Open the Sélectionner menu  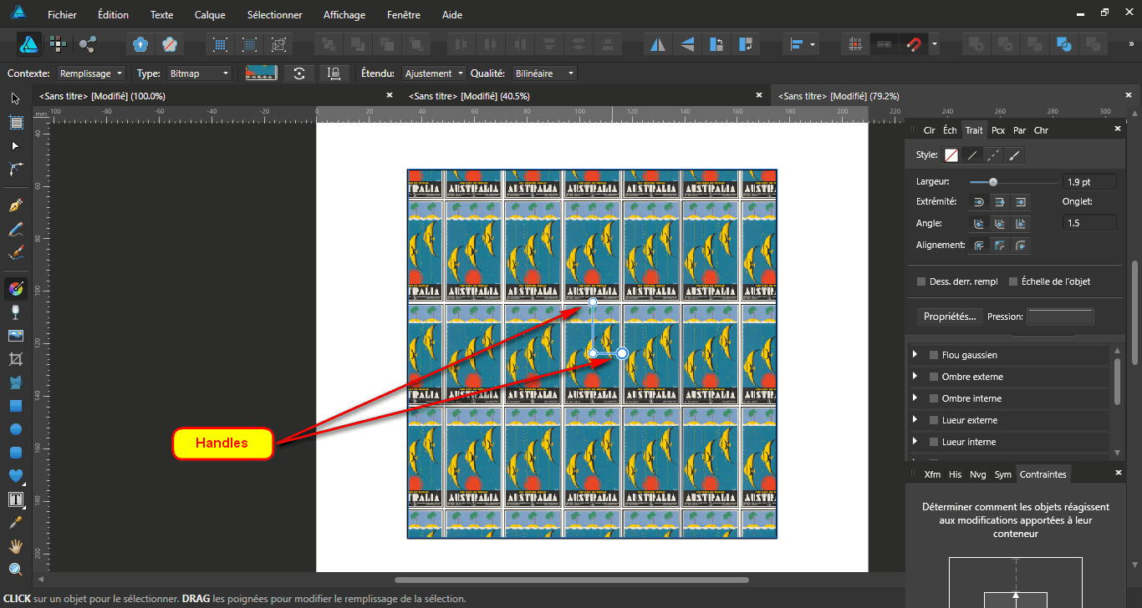click(x=274, y=15)
